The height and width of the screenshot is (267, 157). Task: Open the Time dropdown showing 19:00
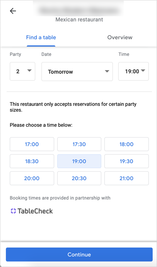pos(133,71)
